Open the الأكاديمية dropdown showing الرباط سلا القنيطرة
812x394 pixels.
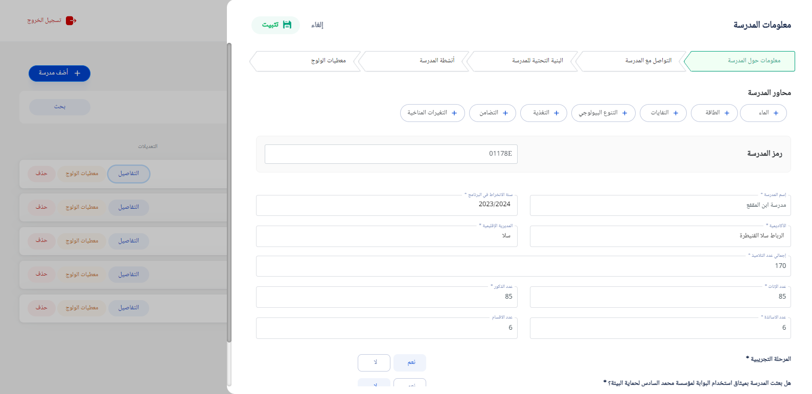point(660,236)
